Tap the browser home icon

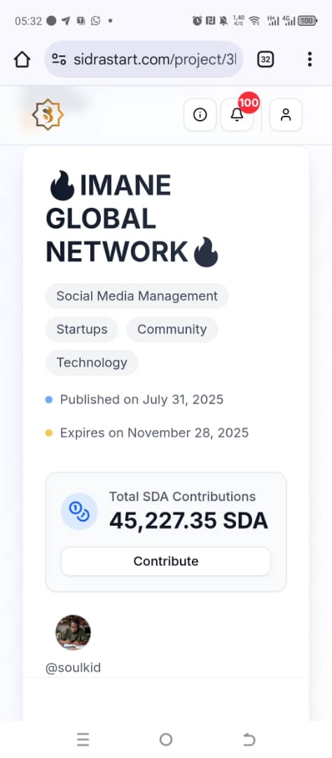(x=22, y=60)
